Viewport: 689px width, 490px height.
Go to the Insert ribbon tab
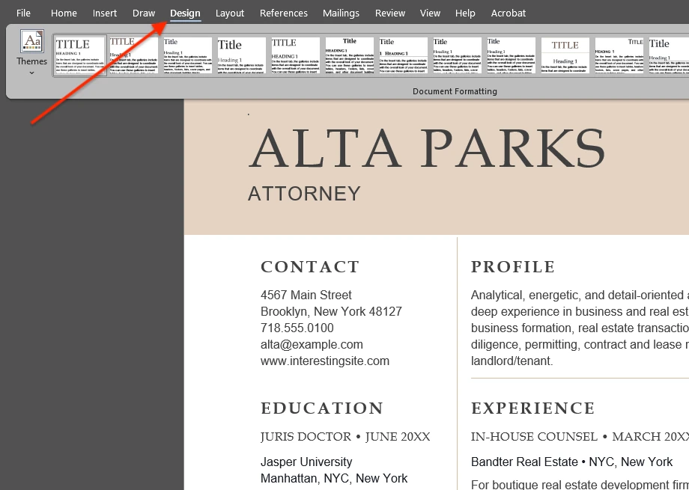[105, 13]
